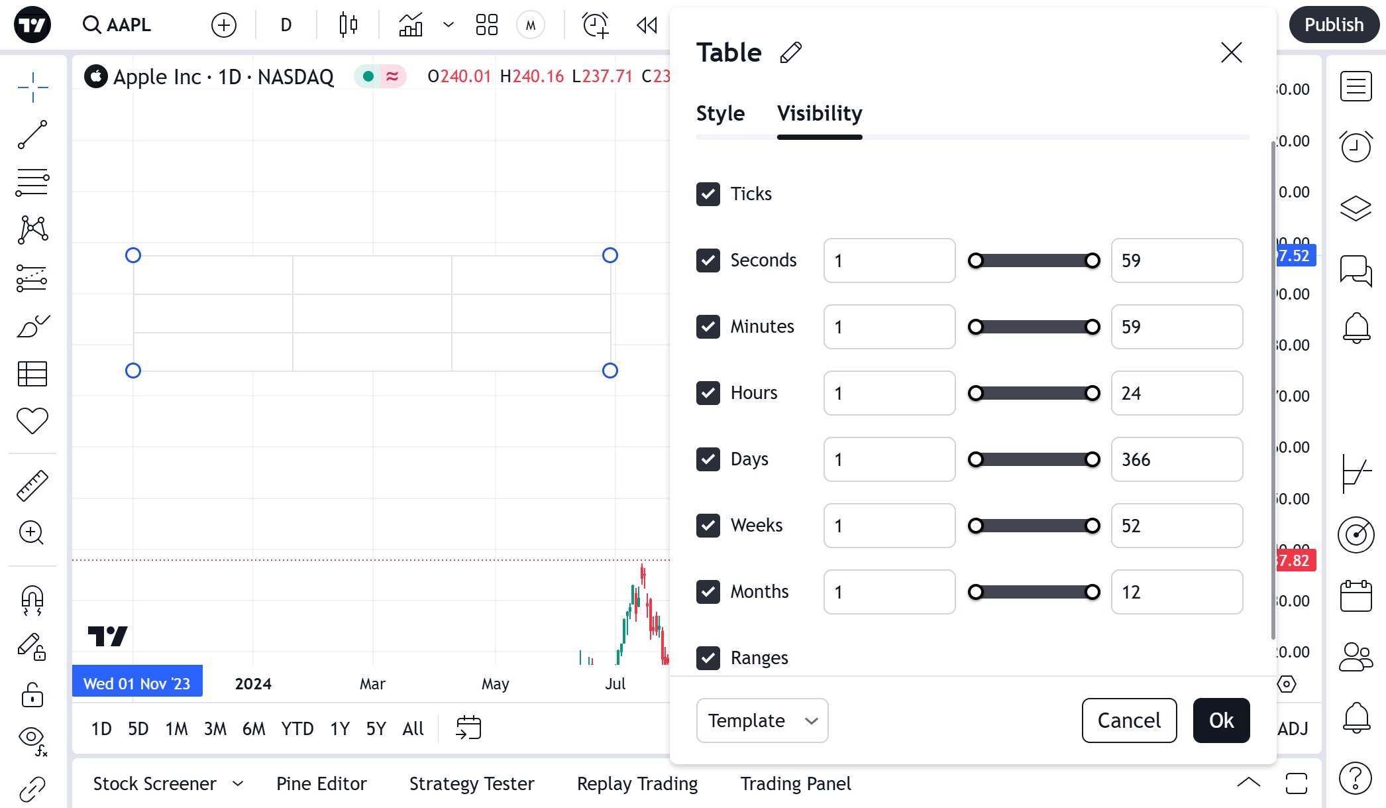This screenshot has height=808, width=1386.
Task: Click the layout grid setup icon
Action: click(486, 25)
